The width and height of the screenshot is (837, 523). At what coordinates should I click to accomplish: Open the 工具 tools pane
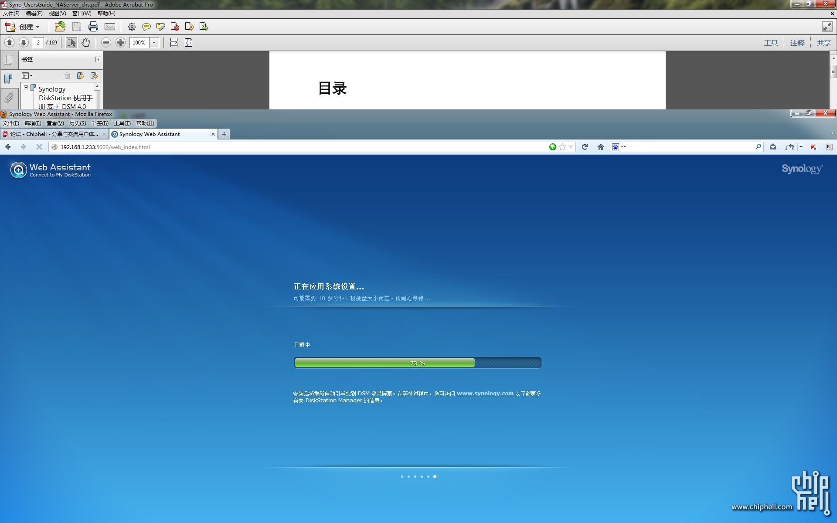pyautogui.click(x=771, y=43)
